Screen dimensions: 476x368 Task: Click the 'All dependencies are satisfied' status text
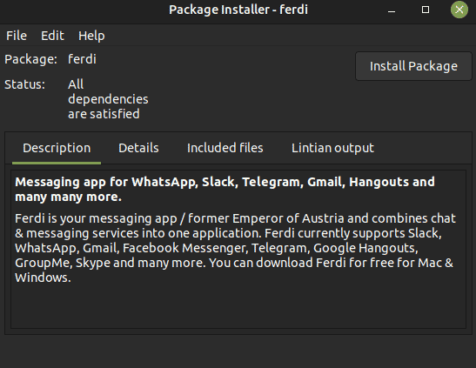(x=108, y=99)
